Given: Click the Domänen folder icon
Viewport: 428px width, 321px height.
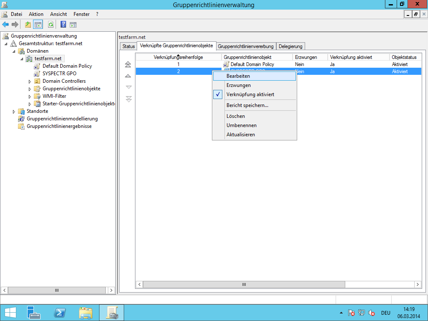Looking at the screenshot, I should 21,51.
